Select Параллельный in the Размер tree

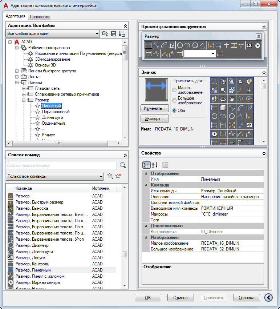tap(56, 112)
